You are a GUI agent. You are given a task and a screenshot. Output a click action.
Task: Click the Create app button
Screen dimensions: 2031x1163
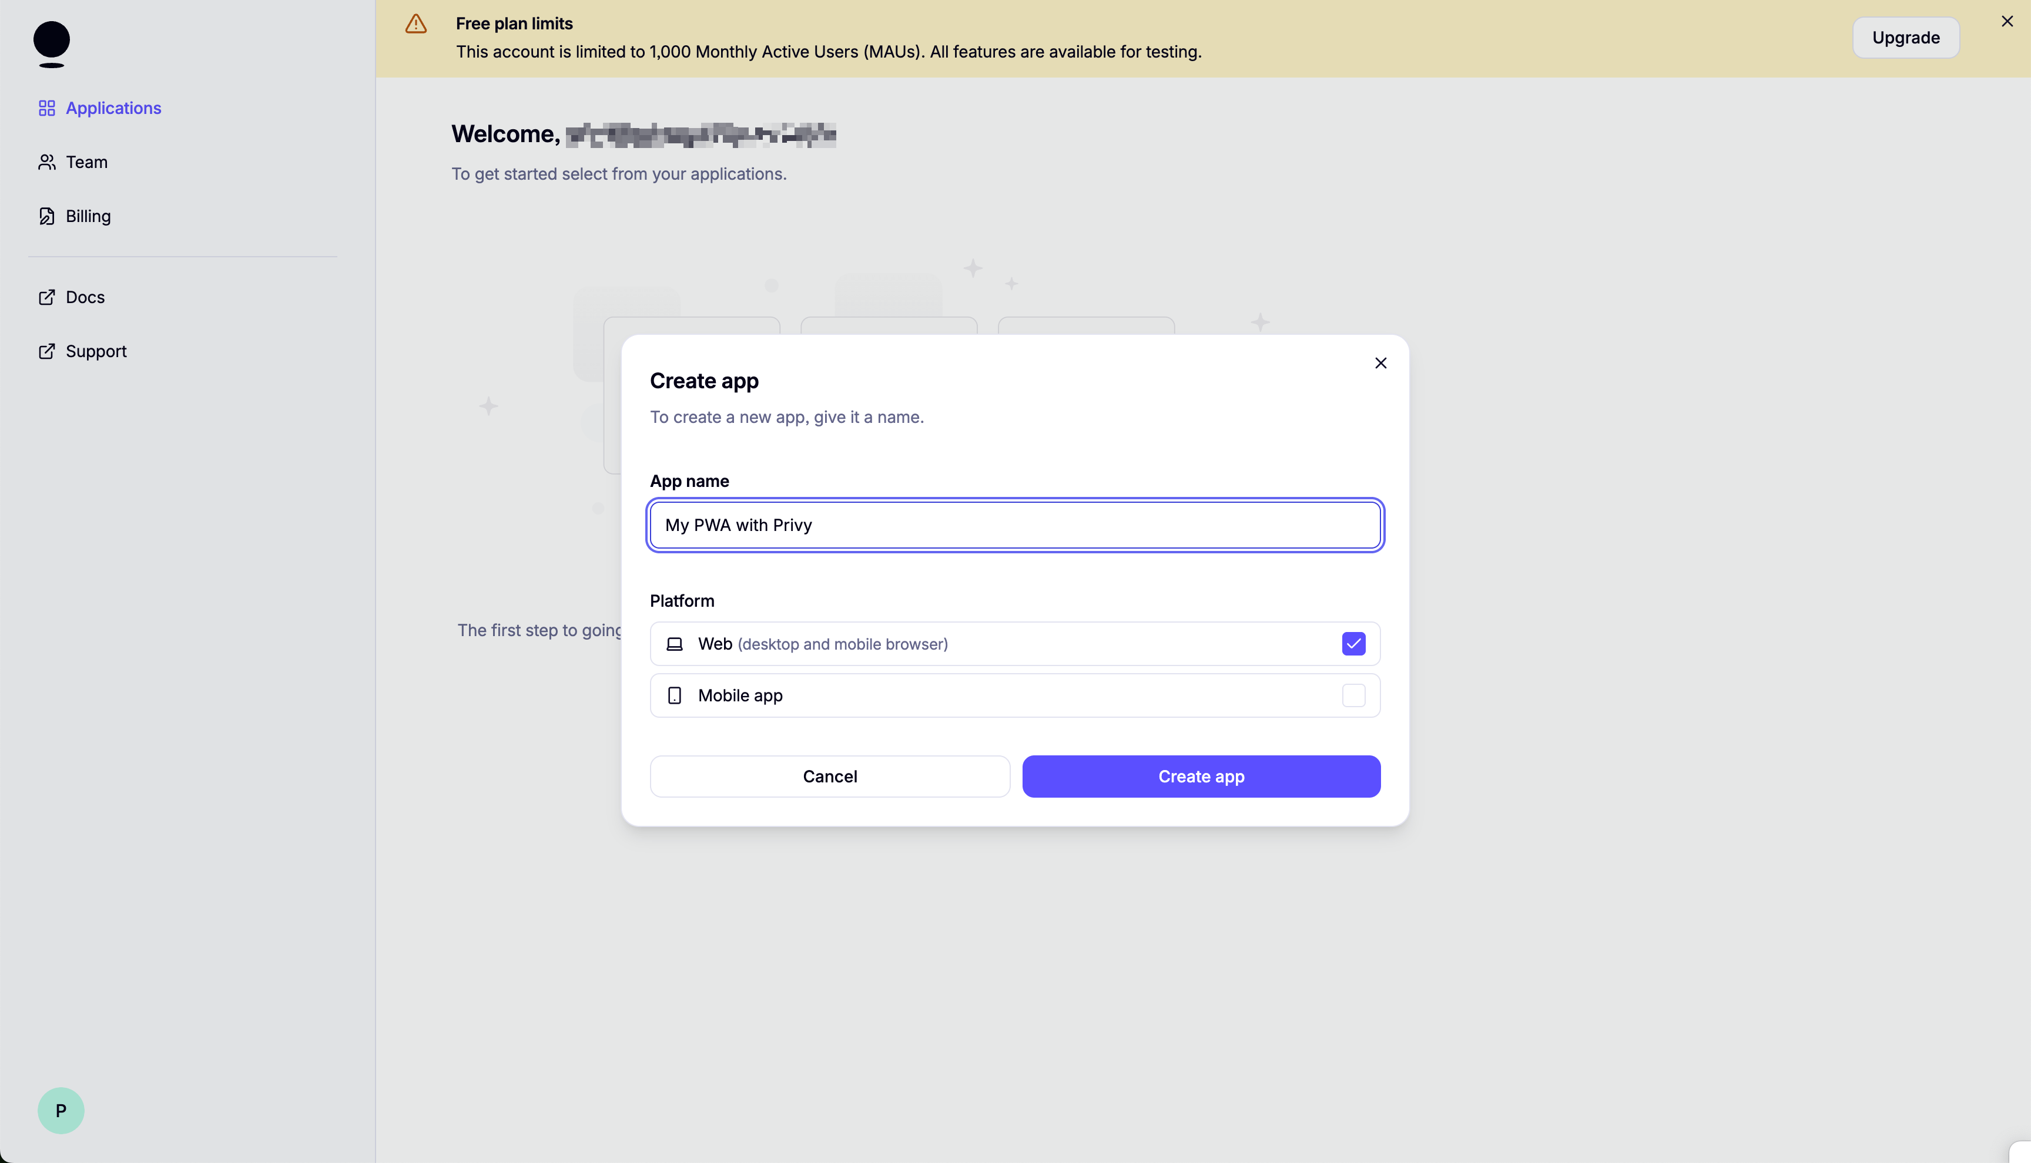pyautogui.click(x=1202, y=775)
